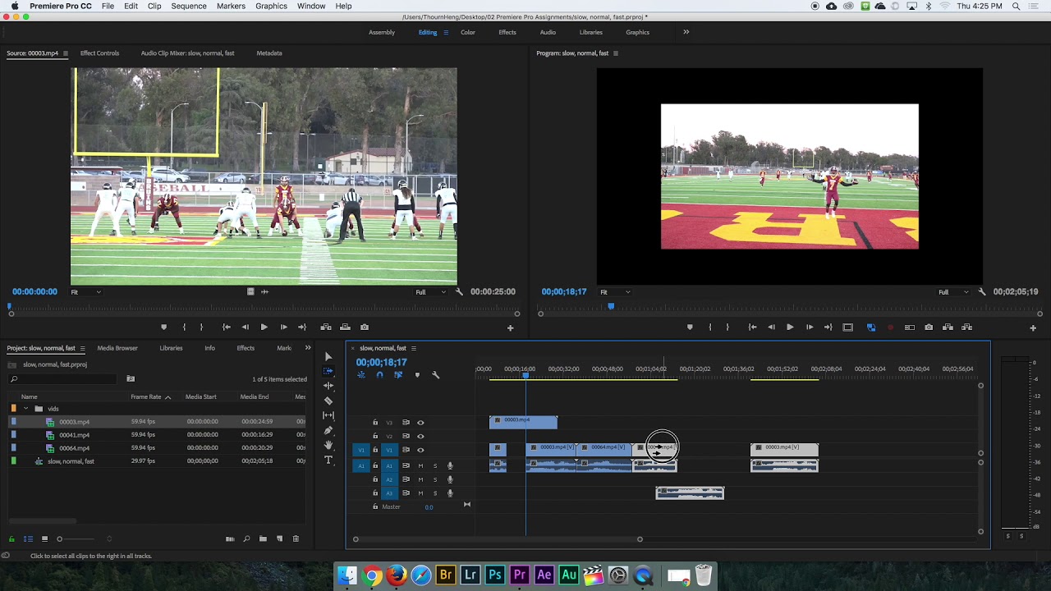1051x591 pixels.
Task: Toggle lock on video track V2
Action: [375, 436]
